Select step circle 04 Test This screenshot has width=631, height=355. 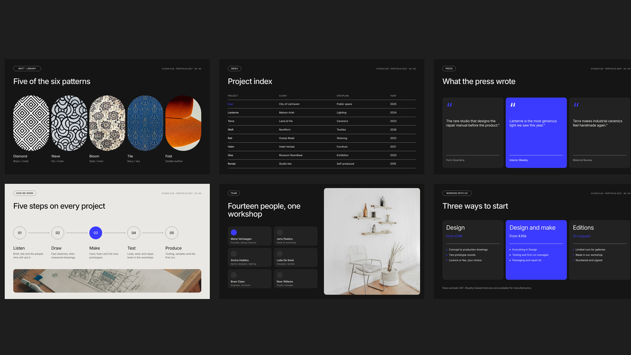click(134, 232)
